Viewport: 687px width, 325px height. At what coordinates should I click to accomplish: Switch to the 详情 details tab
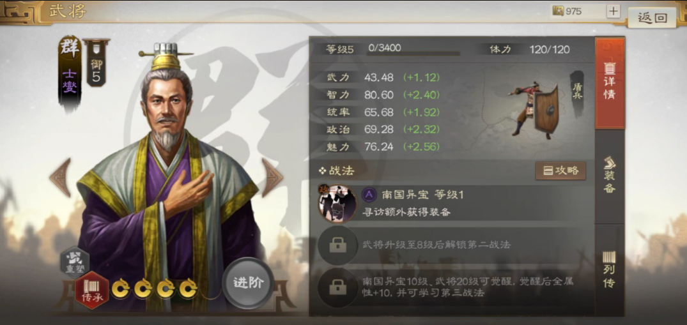(x=610, y=83)
